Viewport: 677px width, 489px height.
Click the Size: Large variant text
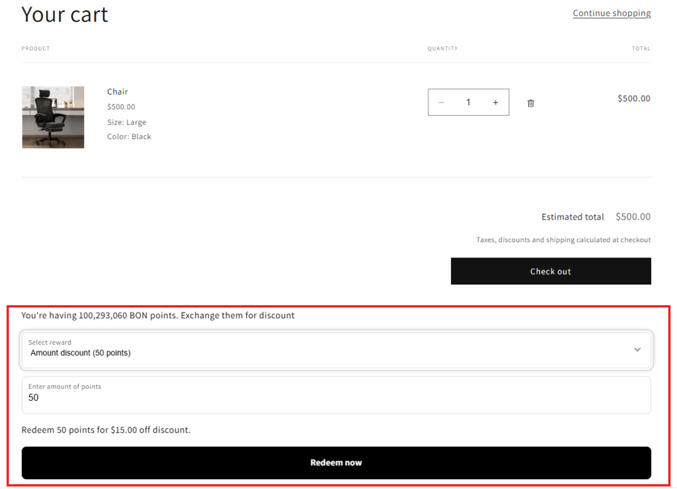[126, 122]
